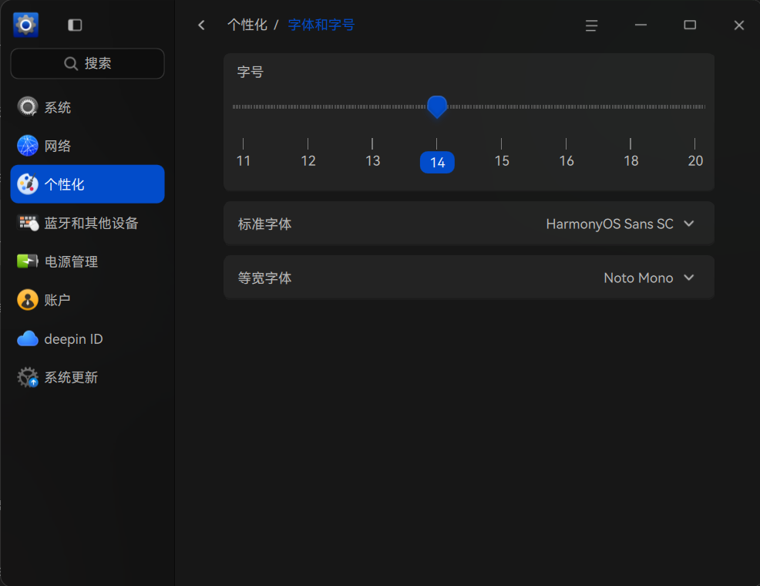Select the 账户 sidebar icon
The height and width of the screenshot is (586, 760).
pos(27,300)
